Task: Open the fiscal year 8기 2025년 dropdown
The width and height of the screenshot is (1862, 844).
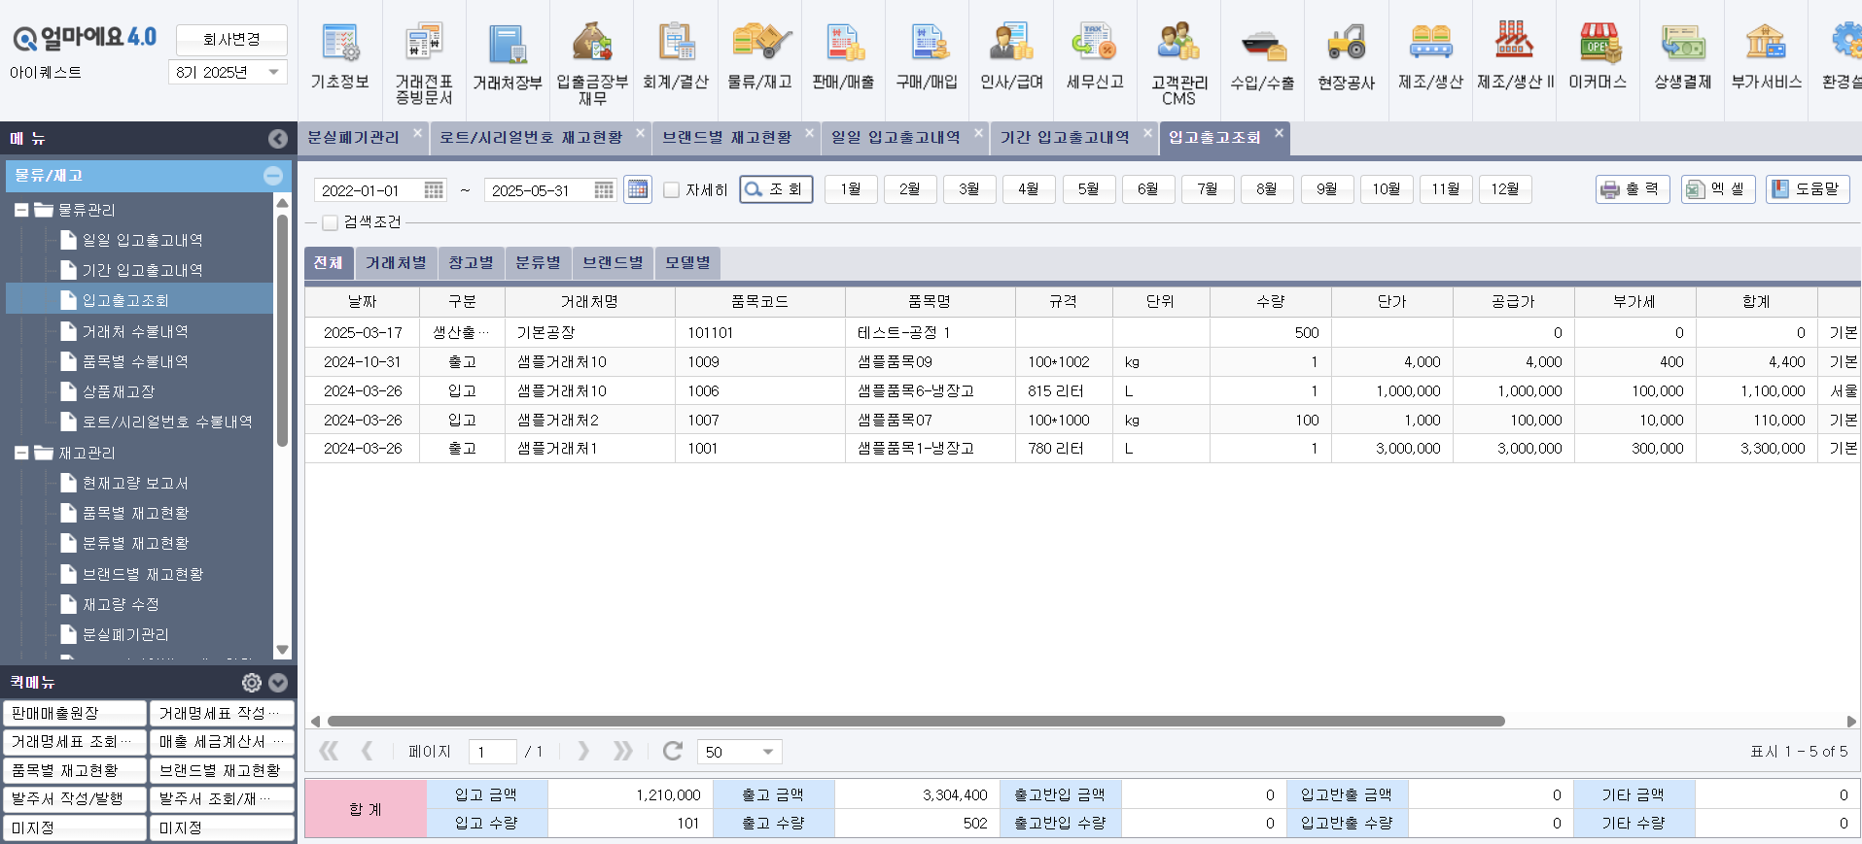Action: pyautogui.click(x=228, y=72)
